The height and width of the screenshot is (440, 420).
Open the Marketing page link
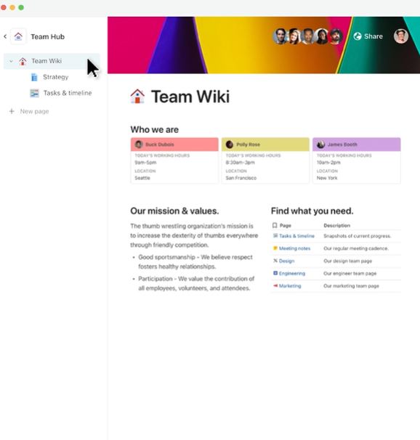pos(290,285)
